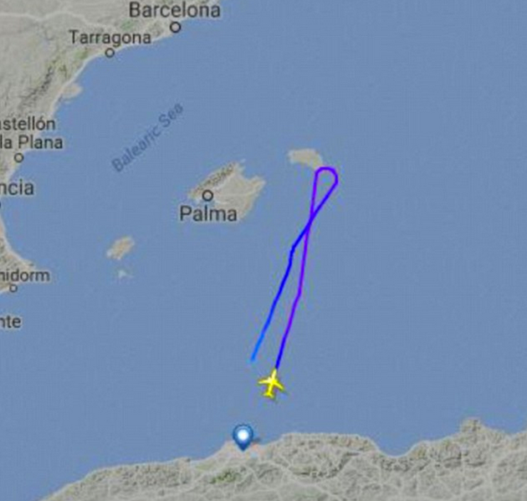Click the Tarragona map label
Viewport: 527px width, 501px height.
(110, 38)
